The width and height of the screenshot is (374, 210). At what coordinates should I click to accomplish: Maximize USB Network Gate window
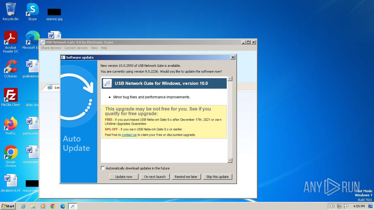[x=248, y=42]
